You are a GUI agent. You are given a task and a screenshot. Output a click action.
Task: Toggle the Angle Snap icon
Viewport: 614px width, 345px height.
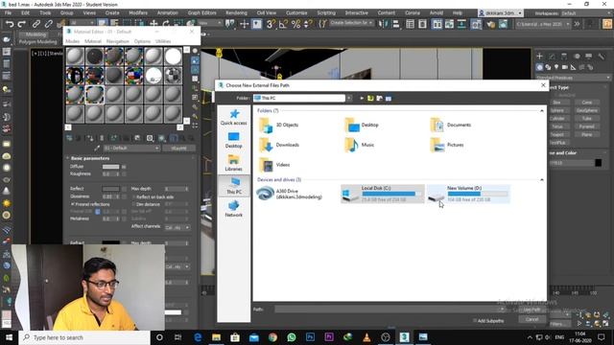click(283, 24)
